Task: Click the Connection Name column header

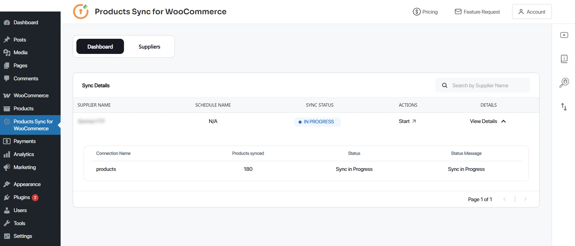Action: (x=113, y=153)
